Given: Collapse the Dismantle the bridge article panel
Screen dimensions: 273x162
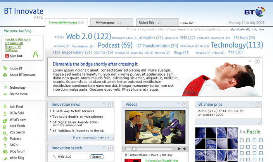Looking at the screenshot, I should pyautogui.click(x=250, y=61).
